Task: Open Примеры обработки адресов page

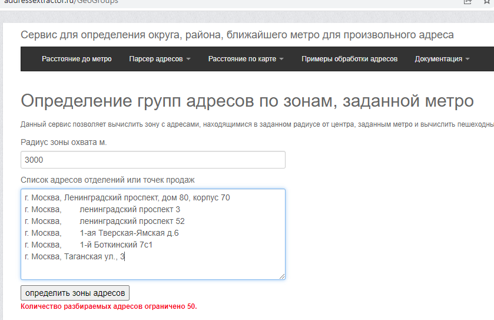Action: (349, 59)
